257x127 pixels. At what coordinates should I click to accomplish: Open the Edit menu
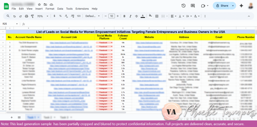(21, 9)
